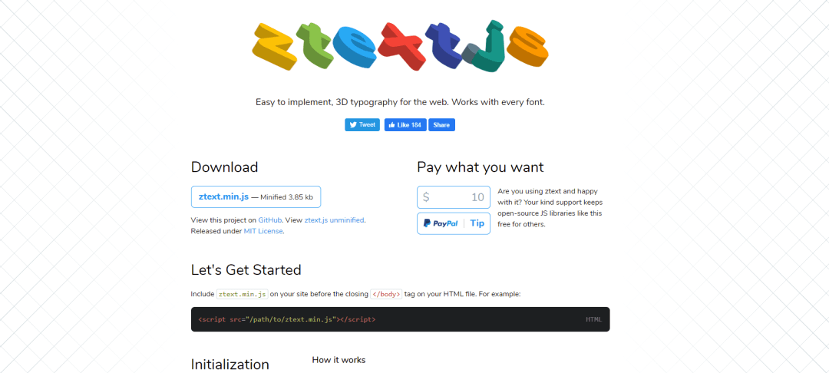The height and width of the screenshot is (373, 829).
Task: Click the script tag code block
Action: pos(400,319)
